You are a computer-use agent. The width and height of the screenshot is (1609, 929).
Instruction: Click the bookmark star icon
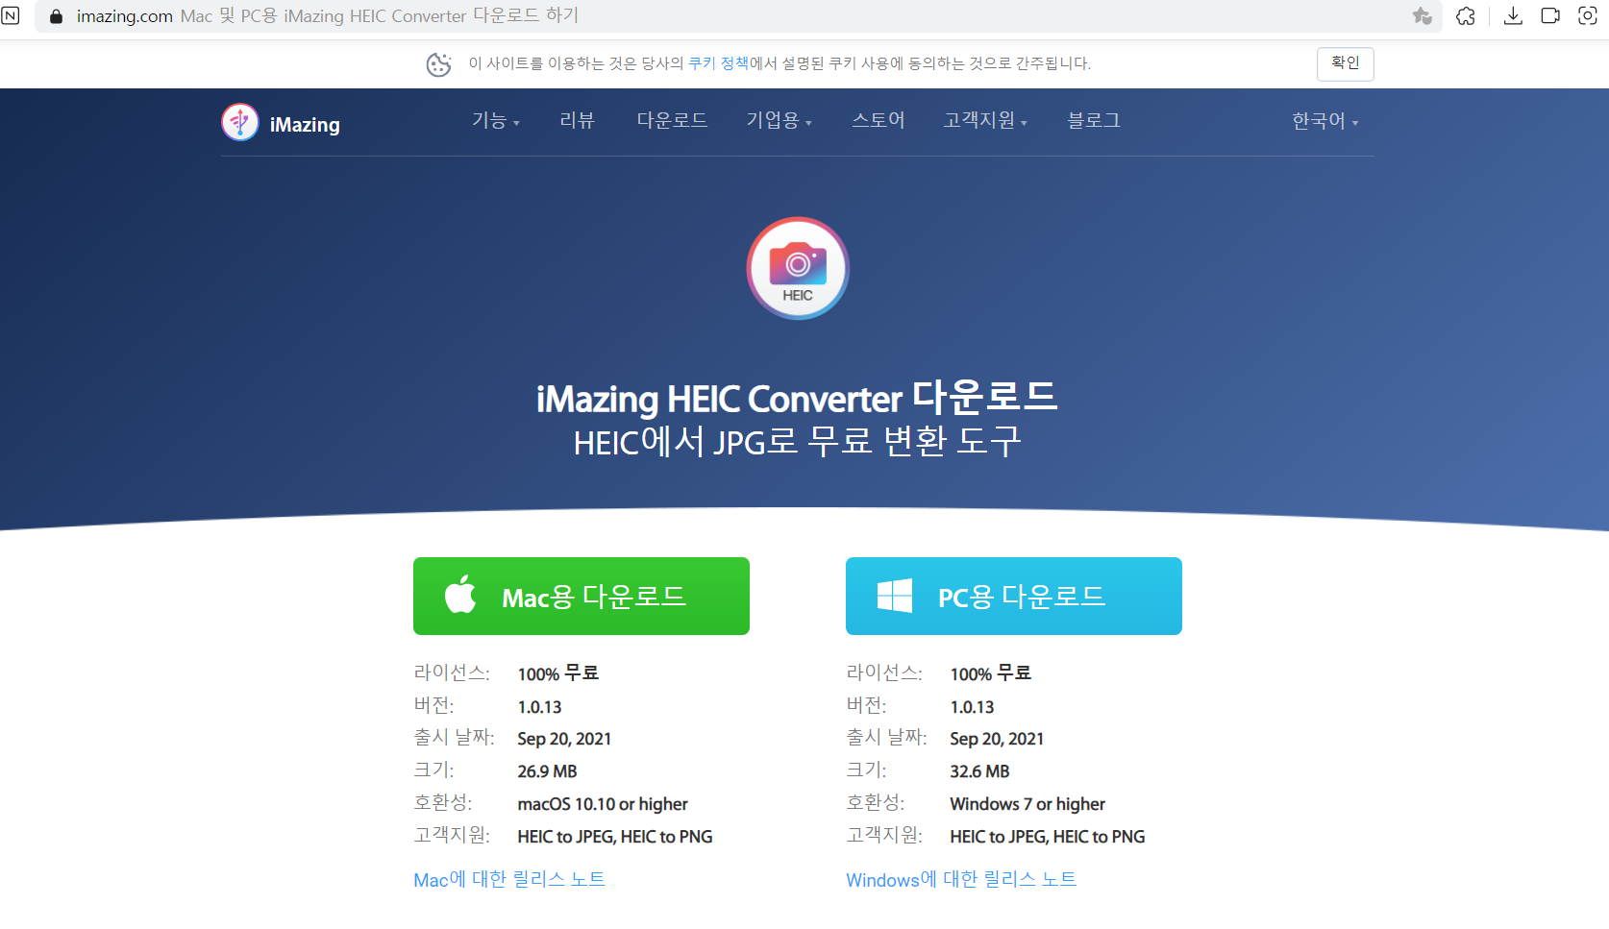(x=1422, y=16)
